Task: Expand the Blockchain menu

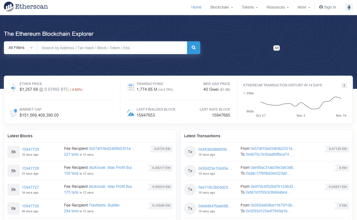Action: pos(222,7)
